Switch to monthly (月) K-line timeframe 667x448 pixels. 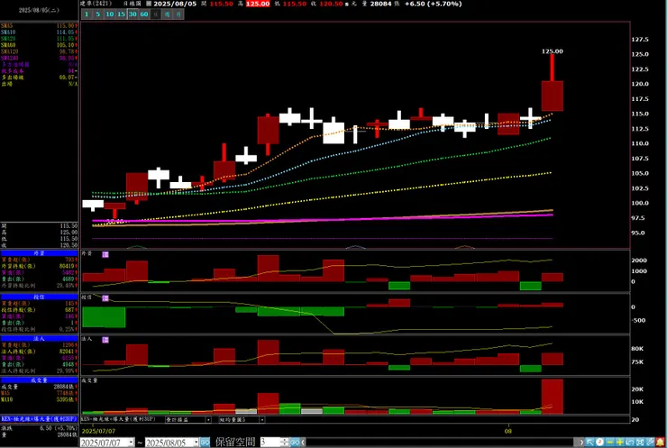[x=178, y=14]
